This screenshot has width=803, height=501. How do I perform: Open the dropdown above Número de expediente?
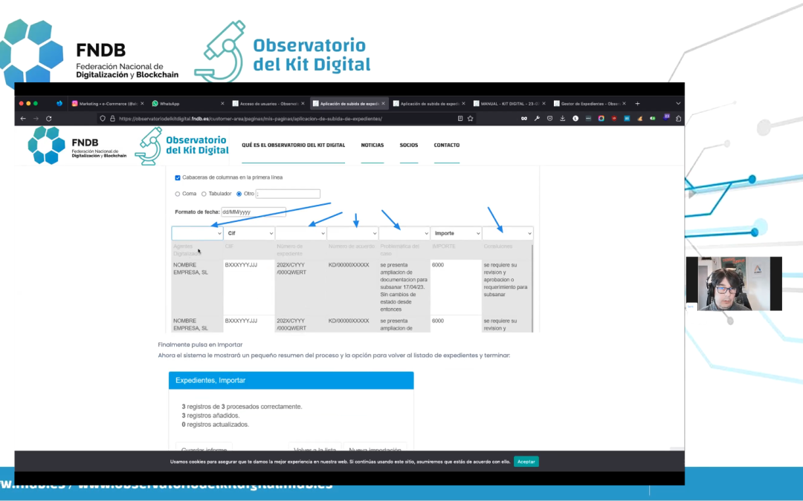pos(300,233)
